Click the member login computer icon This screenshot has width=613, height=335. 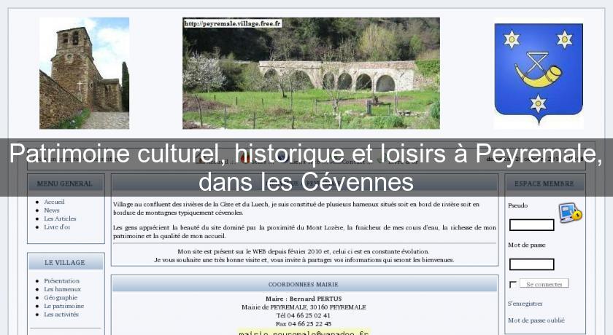(571, 213)
